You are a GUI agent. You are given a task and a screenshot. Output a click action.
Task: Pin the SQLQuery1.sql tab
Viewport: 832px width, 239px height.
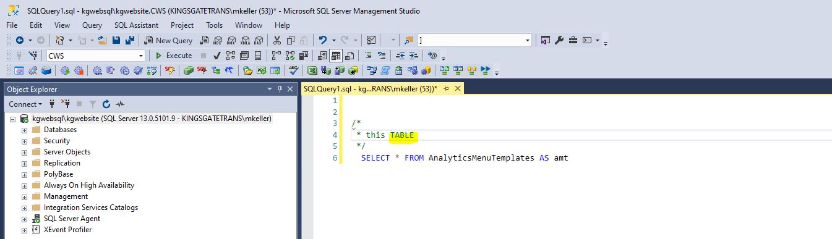point(446,89)
